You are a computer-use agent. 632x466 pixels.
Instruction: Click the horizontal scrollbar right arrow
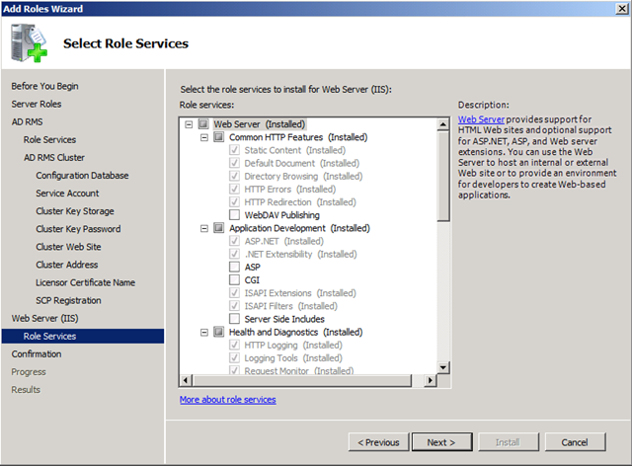click(431, 380)
